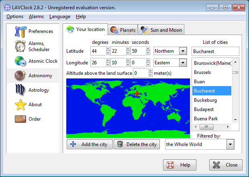Viewport: 249px width, 177px height.
Task: Select Budapest in the city list
Action: (212, 109)
